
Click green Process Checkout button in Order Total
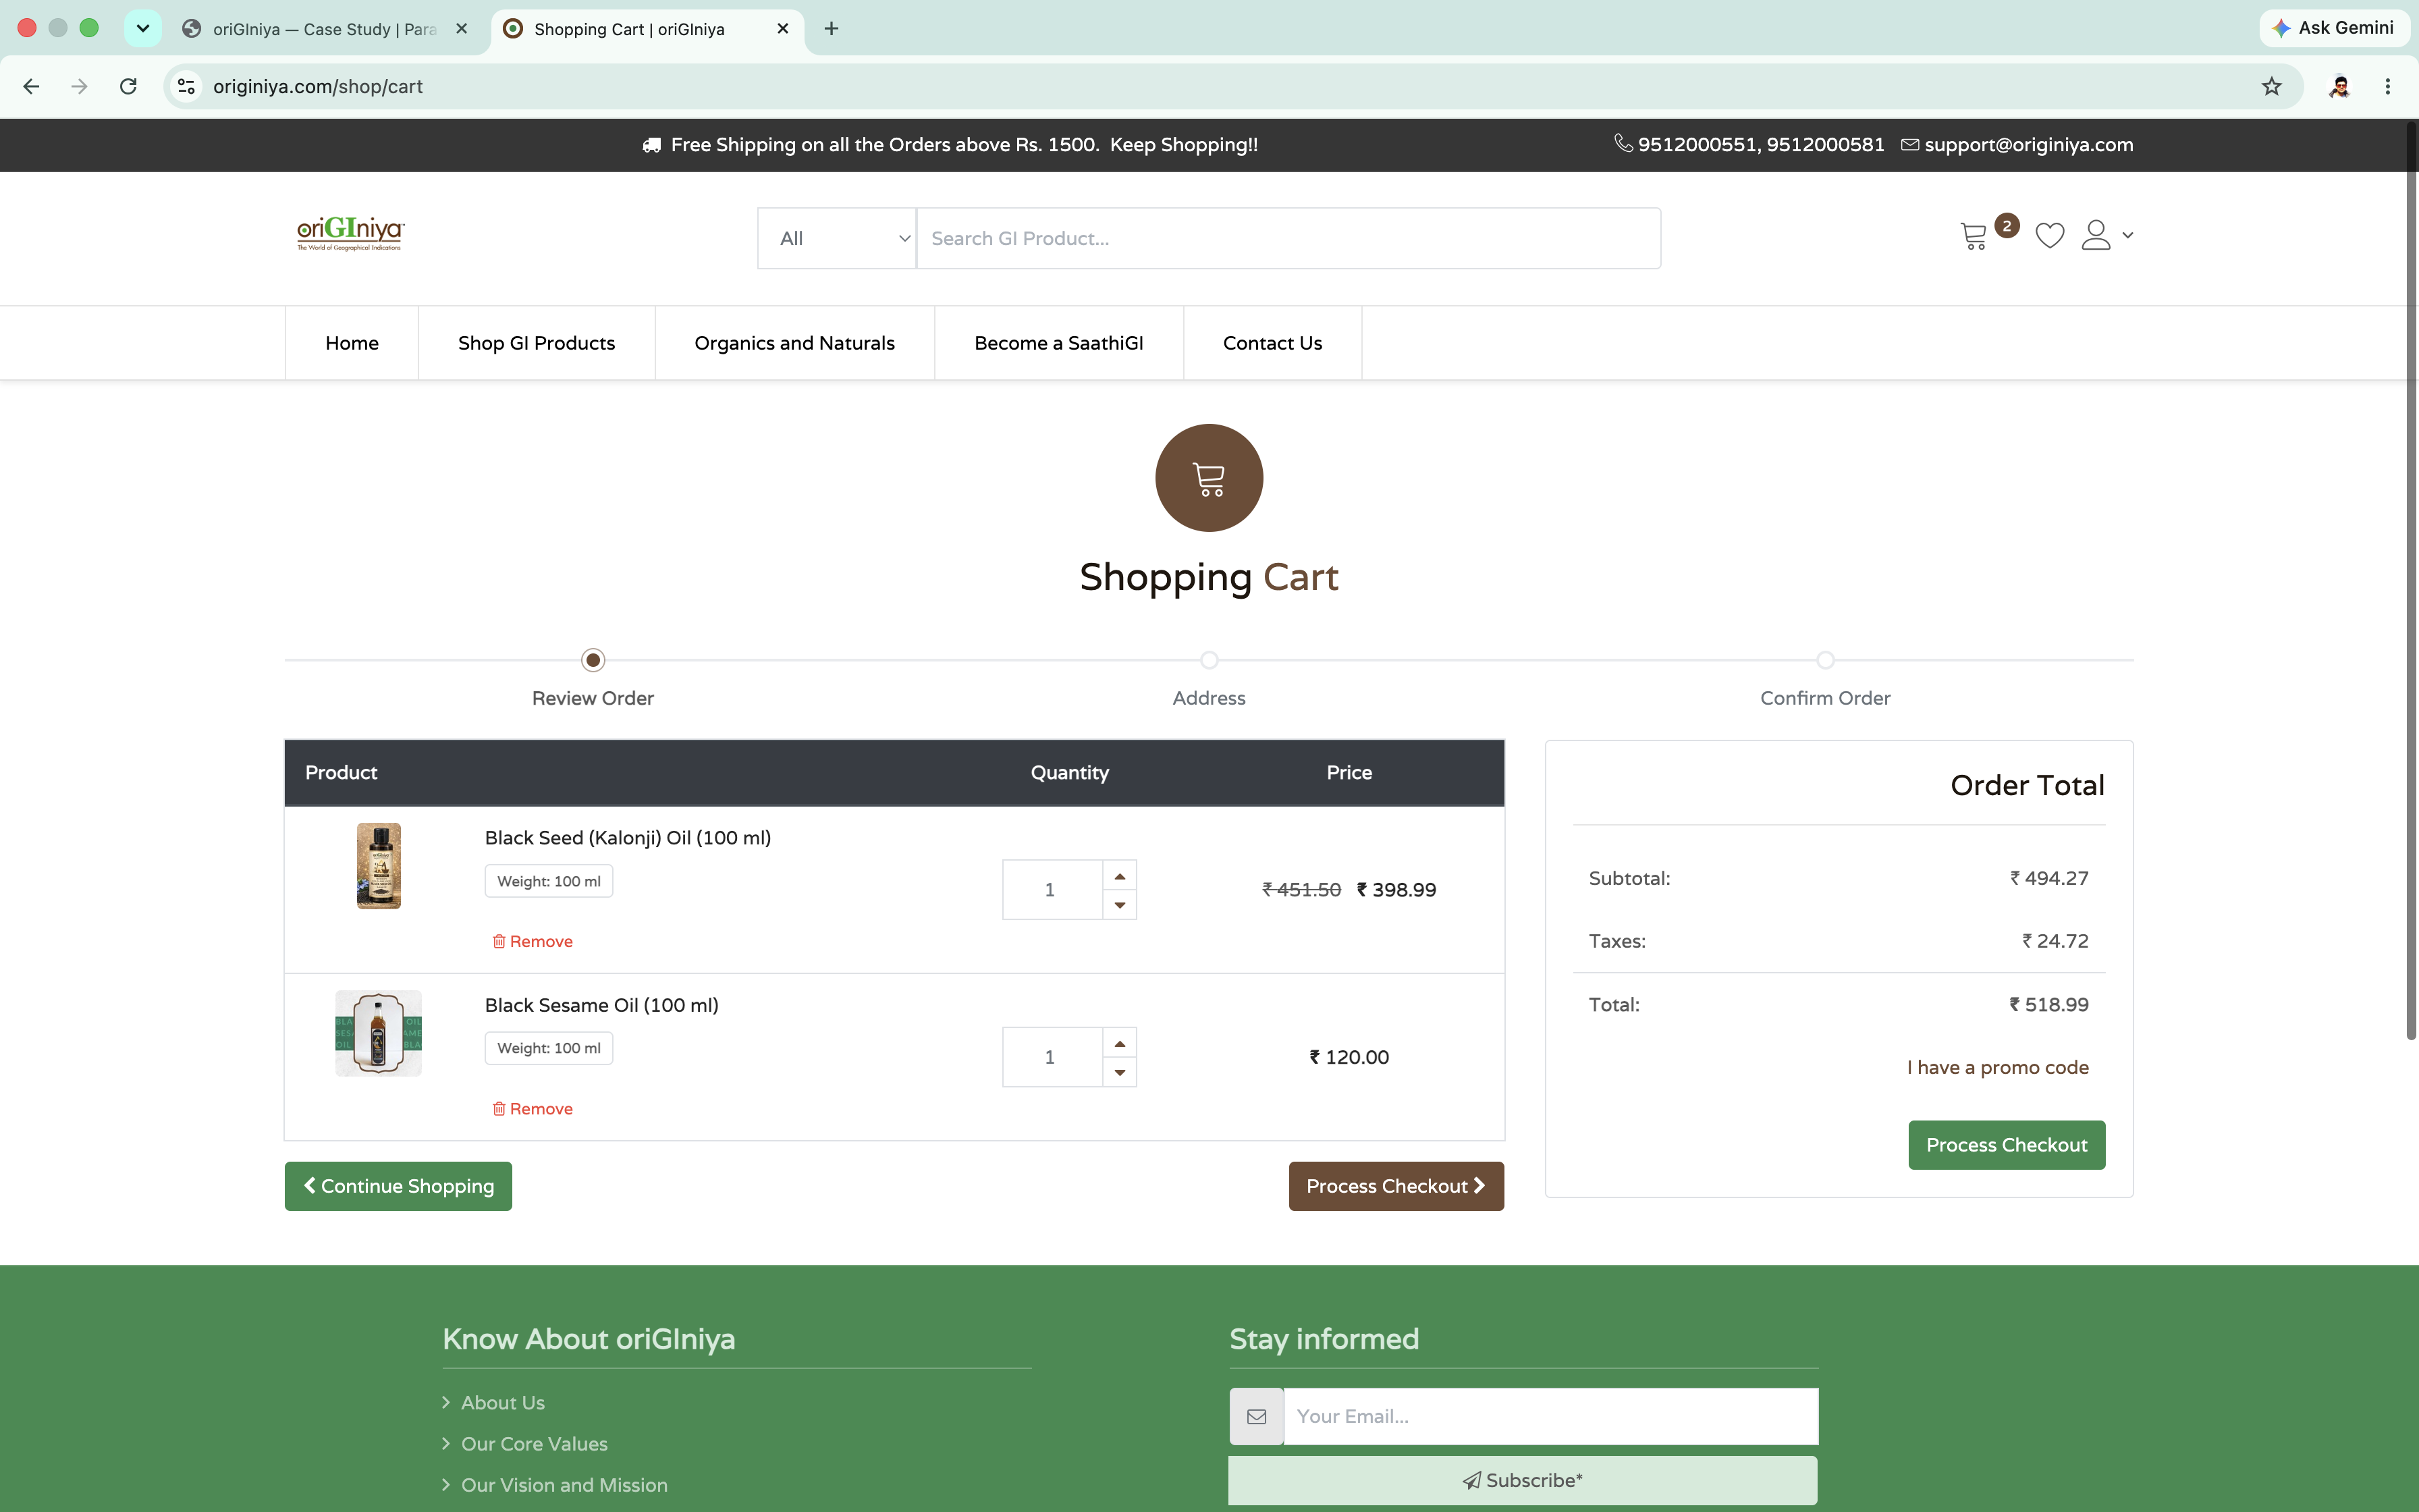click(x=2006, y=1145)
